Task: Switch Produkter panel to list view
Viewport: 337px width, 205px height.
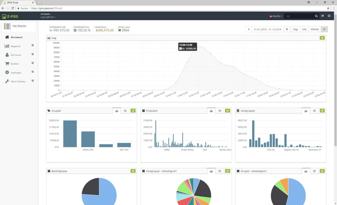Action: [x=220, y=111]
